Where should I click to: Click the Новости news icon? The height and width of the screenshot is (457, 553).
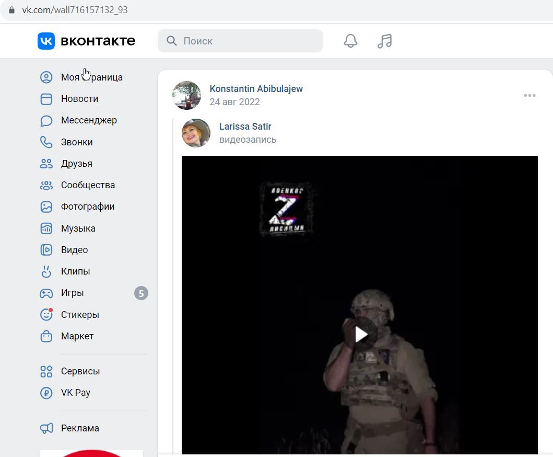tap(46, 99)
